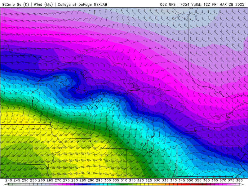Select the 340 value on the legend
The height and width of the screenshot is (186, 248).
click(x=174, y=180)
